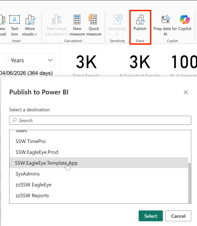Select the zzSSW EagleEye workspace

point(99,185)
